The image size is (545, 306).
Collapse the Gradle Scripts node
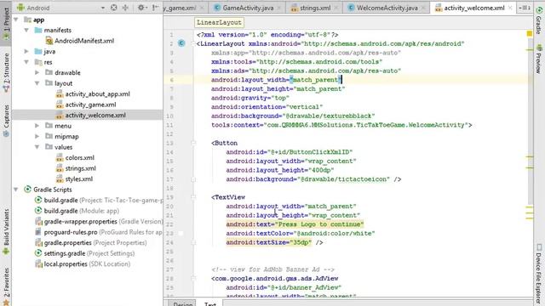pos(16,190)
